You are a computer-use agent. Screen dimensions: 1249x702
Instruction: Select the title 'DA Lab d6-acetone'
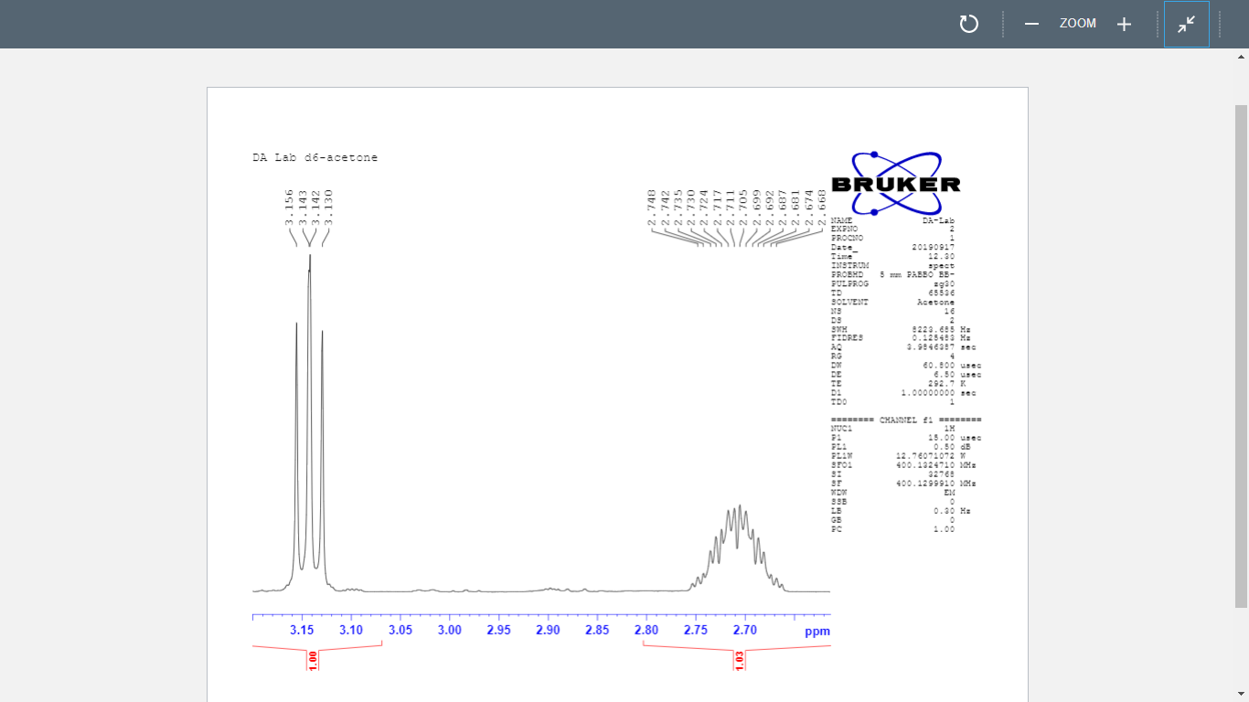point(315,158)
